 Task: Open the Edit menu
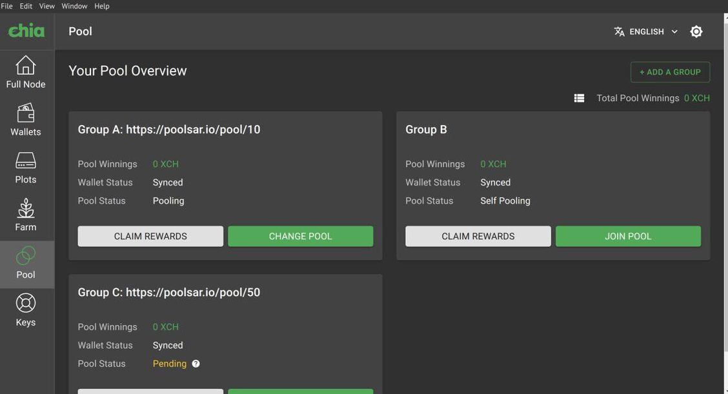[x=26, y=6]
